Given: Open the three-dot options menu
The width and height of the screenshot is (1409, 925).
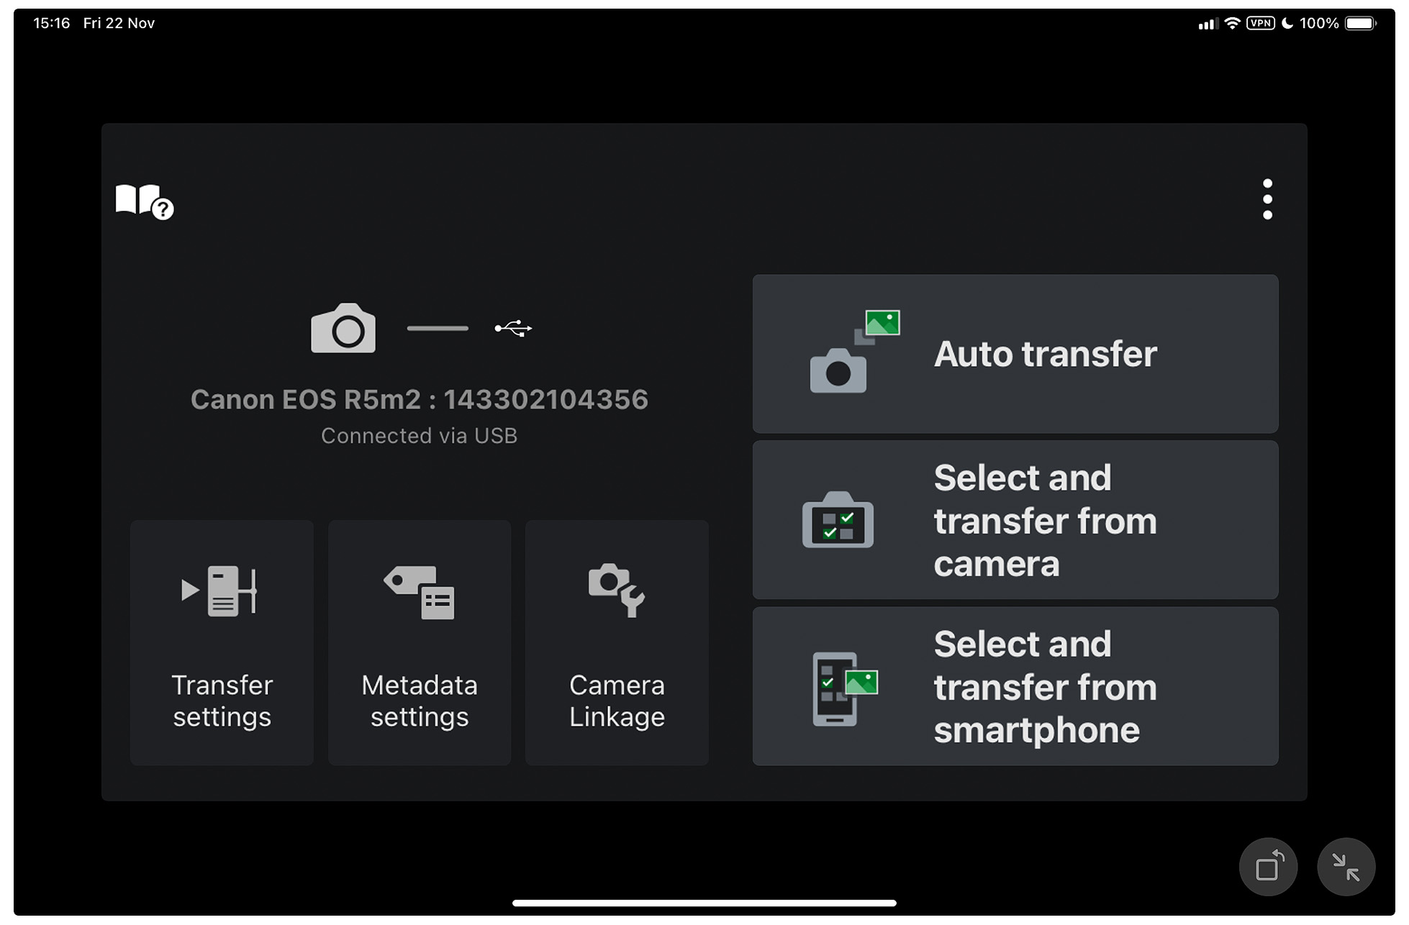Looking at the screenshot, I should pos(1269,199).
